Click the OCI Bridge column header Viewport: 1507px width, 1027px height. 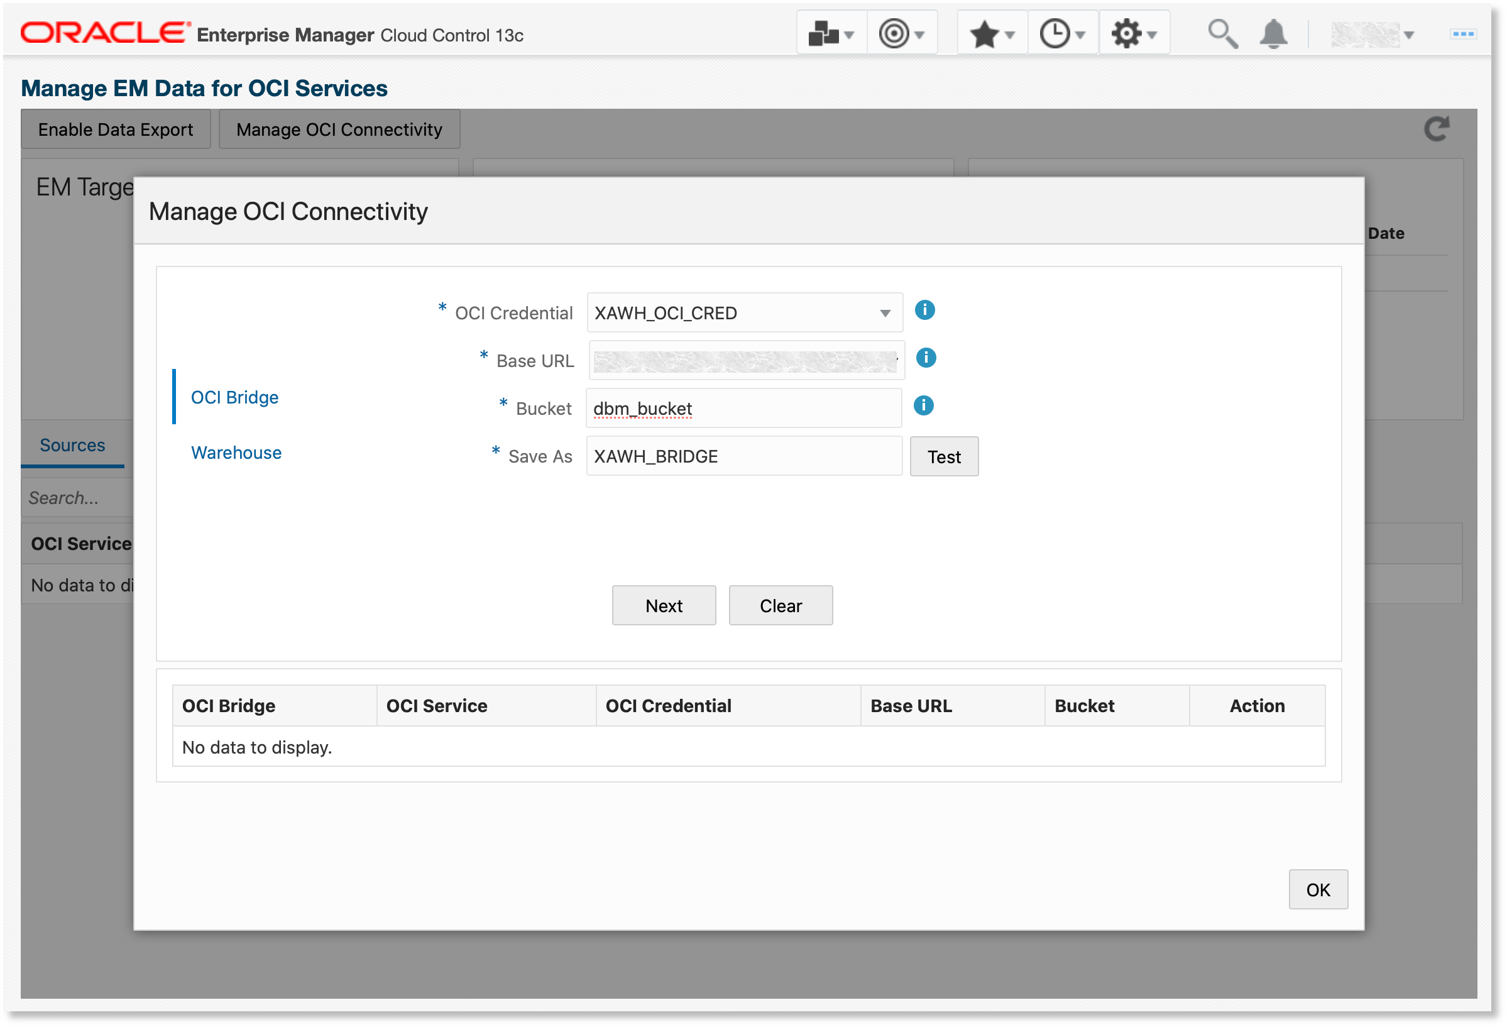(x=275, y=706)
